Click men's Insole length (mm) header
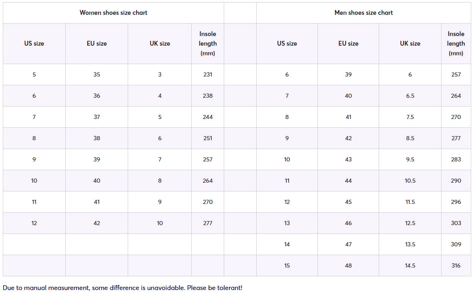474x292 pixels. pos(456,44)
